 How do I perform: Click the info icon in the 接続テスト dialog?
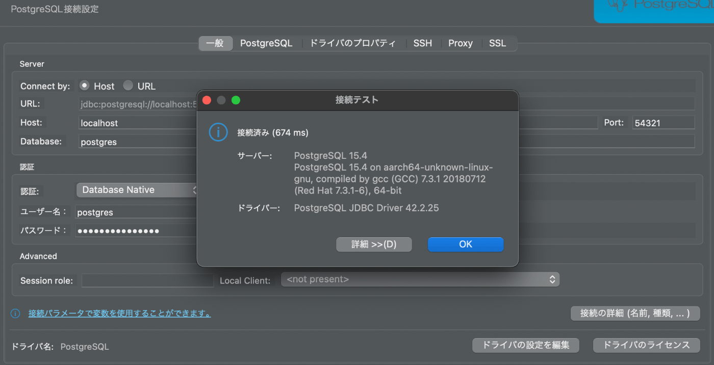pyautogui.click(x=218, y=132)
